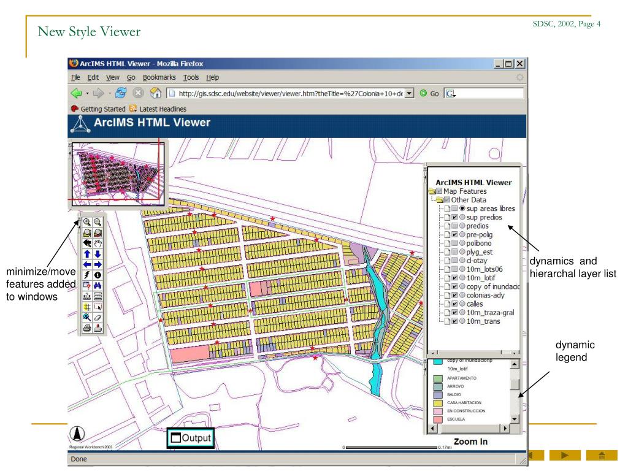Select the Pan hand tool
The image size is (628, 471).
pyautogui.click(x=98, y=243)
